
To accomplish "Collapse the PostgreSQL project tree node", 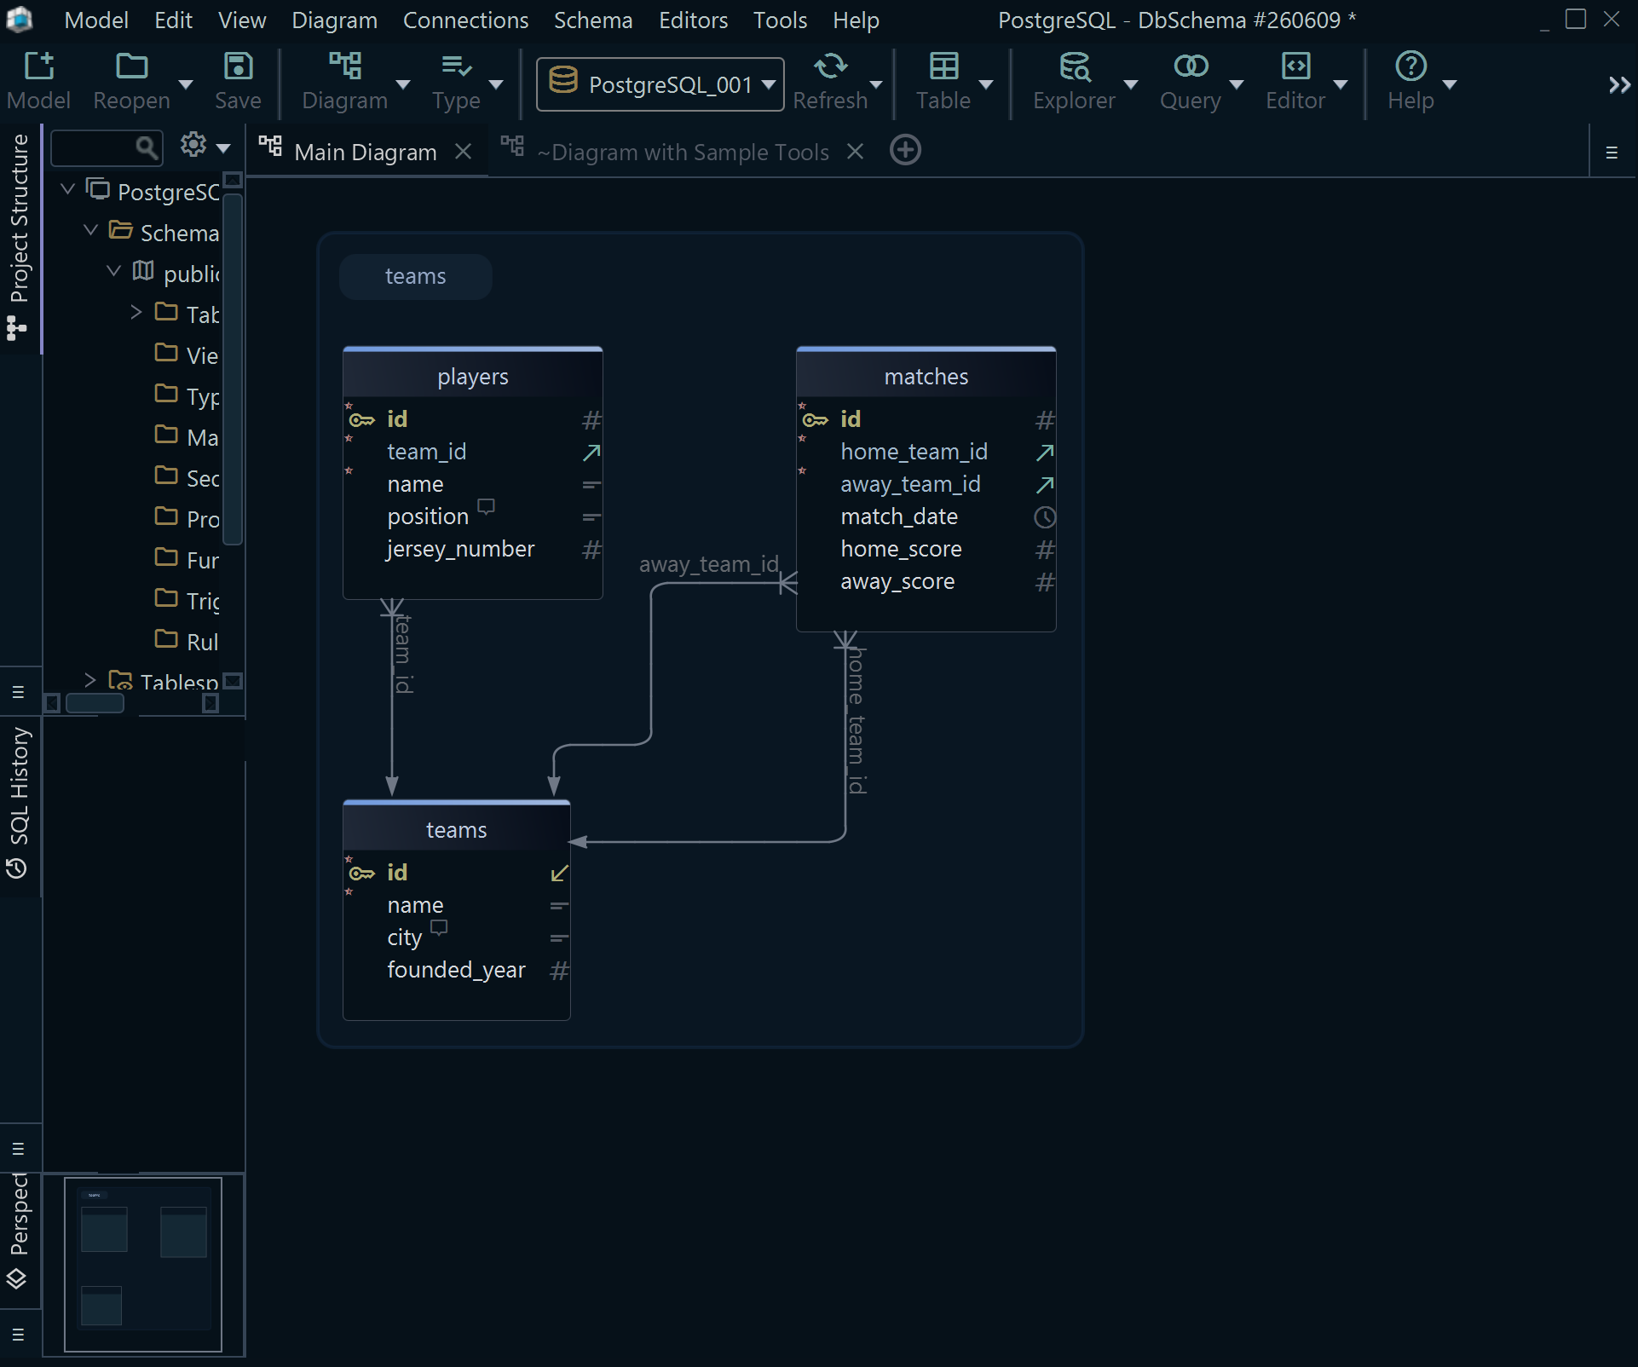I will pos(68,189).
